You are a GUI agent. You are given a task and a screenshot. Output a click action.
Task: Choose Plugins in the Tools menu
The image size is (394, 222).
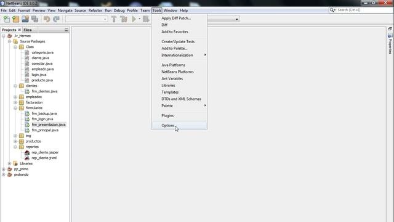179,115
